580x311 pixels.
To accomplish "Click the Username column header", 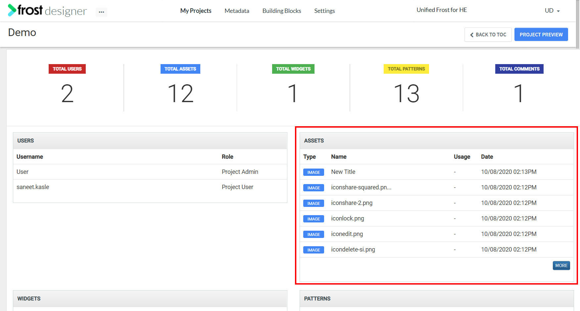I will click(30, 157).
